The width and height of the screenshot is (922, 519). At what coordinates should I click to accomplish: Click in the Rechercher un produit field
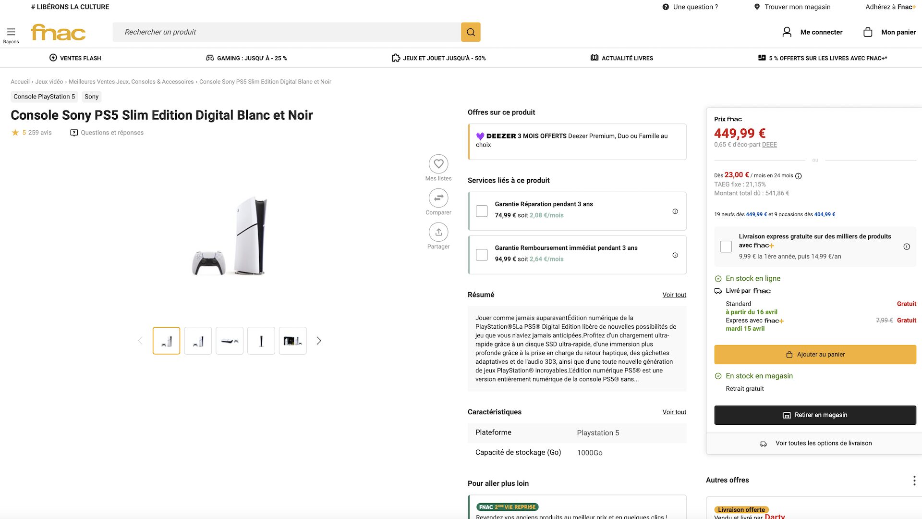[287, 32]
